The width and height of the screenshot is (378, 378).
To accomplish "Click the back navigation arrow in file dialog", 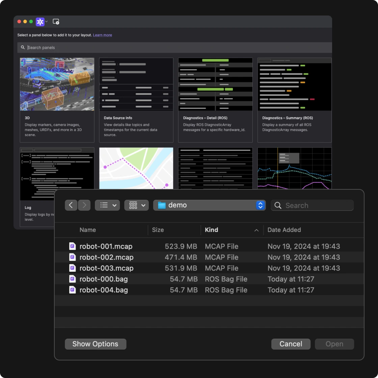I will (71, 205).
